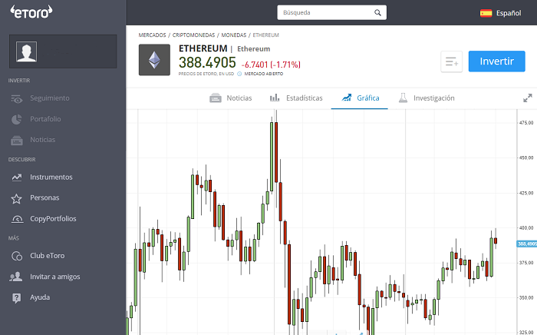Click the ETHEREUM heading title
Viewport: 537px width, 335px height.
pos(203,48)
